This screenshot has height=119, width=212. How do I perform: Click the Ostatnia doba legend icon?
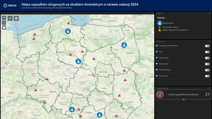pyautogui.click(x=159, y=23)
